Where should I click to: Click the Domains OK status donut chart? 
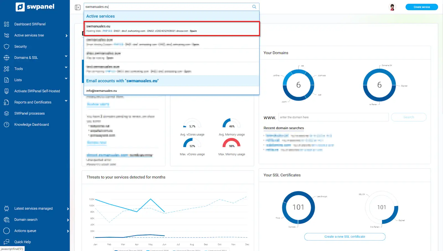(x=379, y=85)
